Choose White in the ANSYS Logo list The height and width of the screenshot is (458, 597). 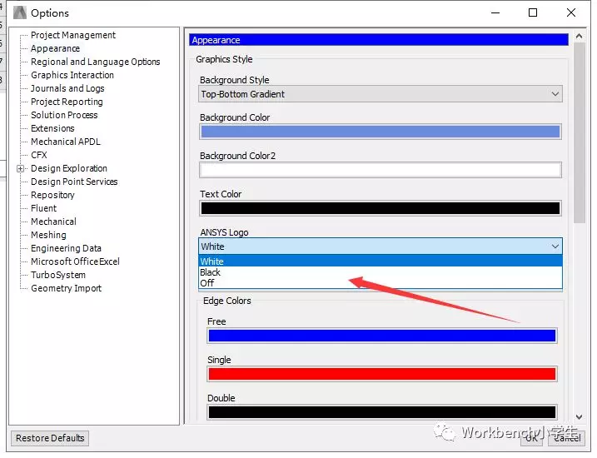tap(380, 261)
